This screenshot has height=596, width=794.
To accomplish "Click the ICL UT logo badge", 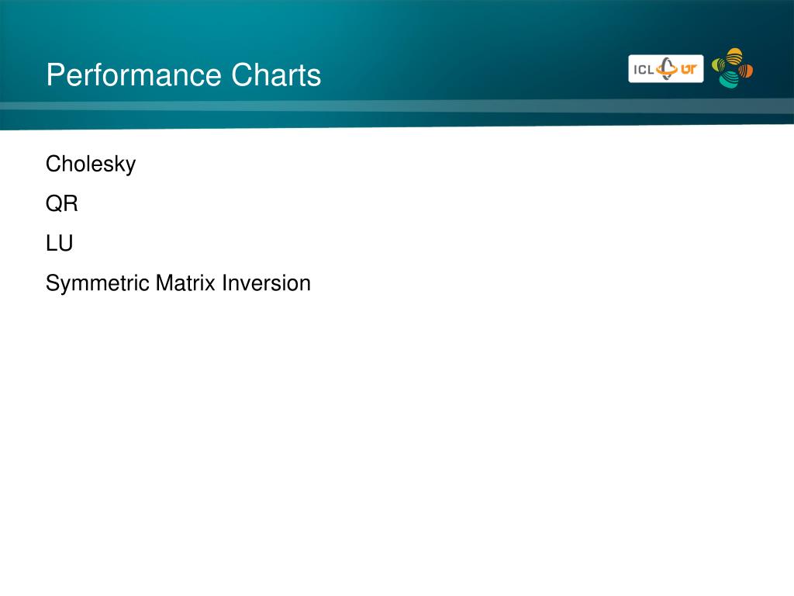I will pyautogui.click(x=665, y=68).
